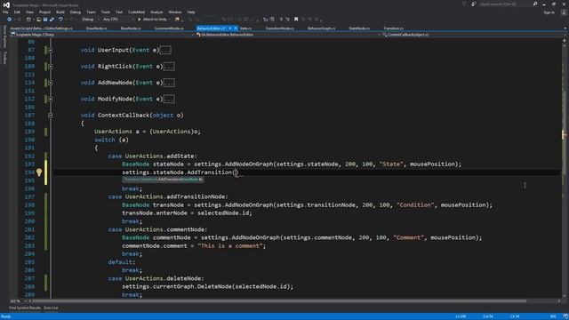Click the bookmark toolbar icon
Screen dimensions: 569x320
coord(296,20)
